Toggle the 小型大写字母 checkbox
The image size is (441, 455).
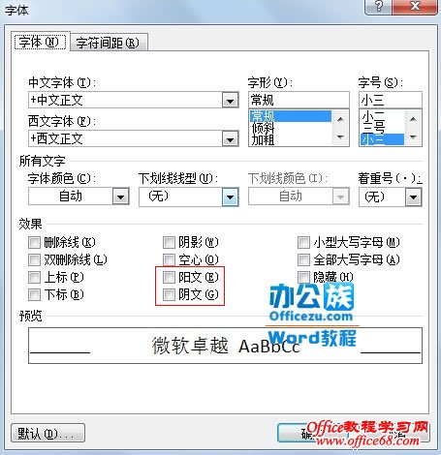[x=303, y=242]
